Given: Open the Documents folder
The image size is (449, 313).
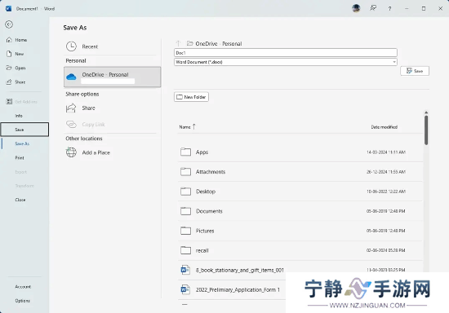Looking at the screenshot, I should coord(300,211).
